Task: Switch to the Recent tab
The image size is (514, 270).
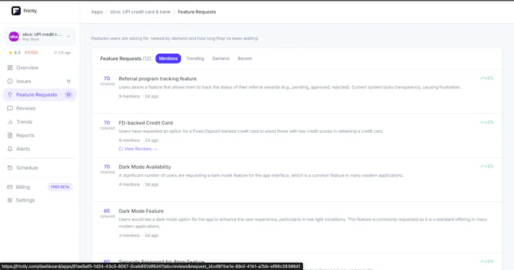Action: point(245,58)
